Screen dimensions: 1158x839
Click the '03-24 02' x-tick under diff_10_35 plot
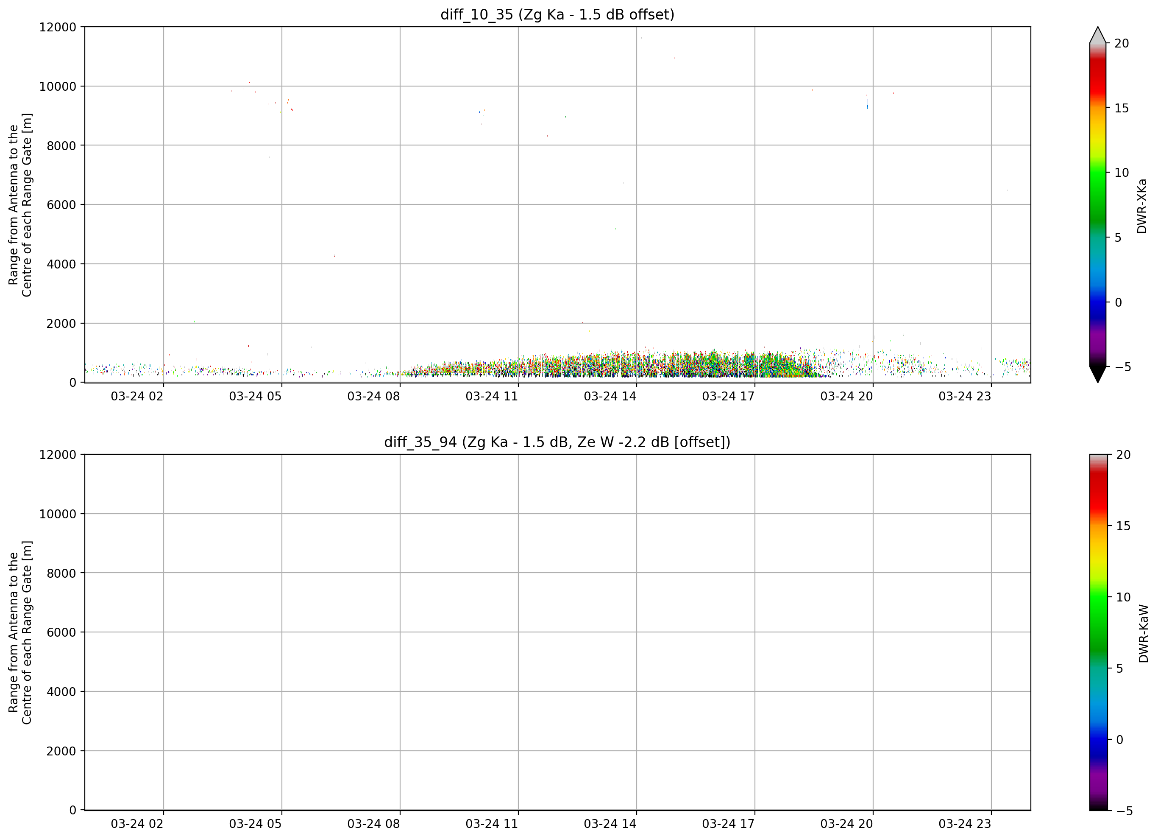[x=137, y=396]
